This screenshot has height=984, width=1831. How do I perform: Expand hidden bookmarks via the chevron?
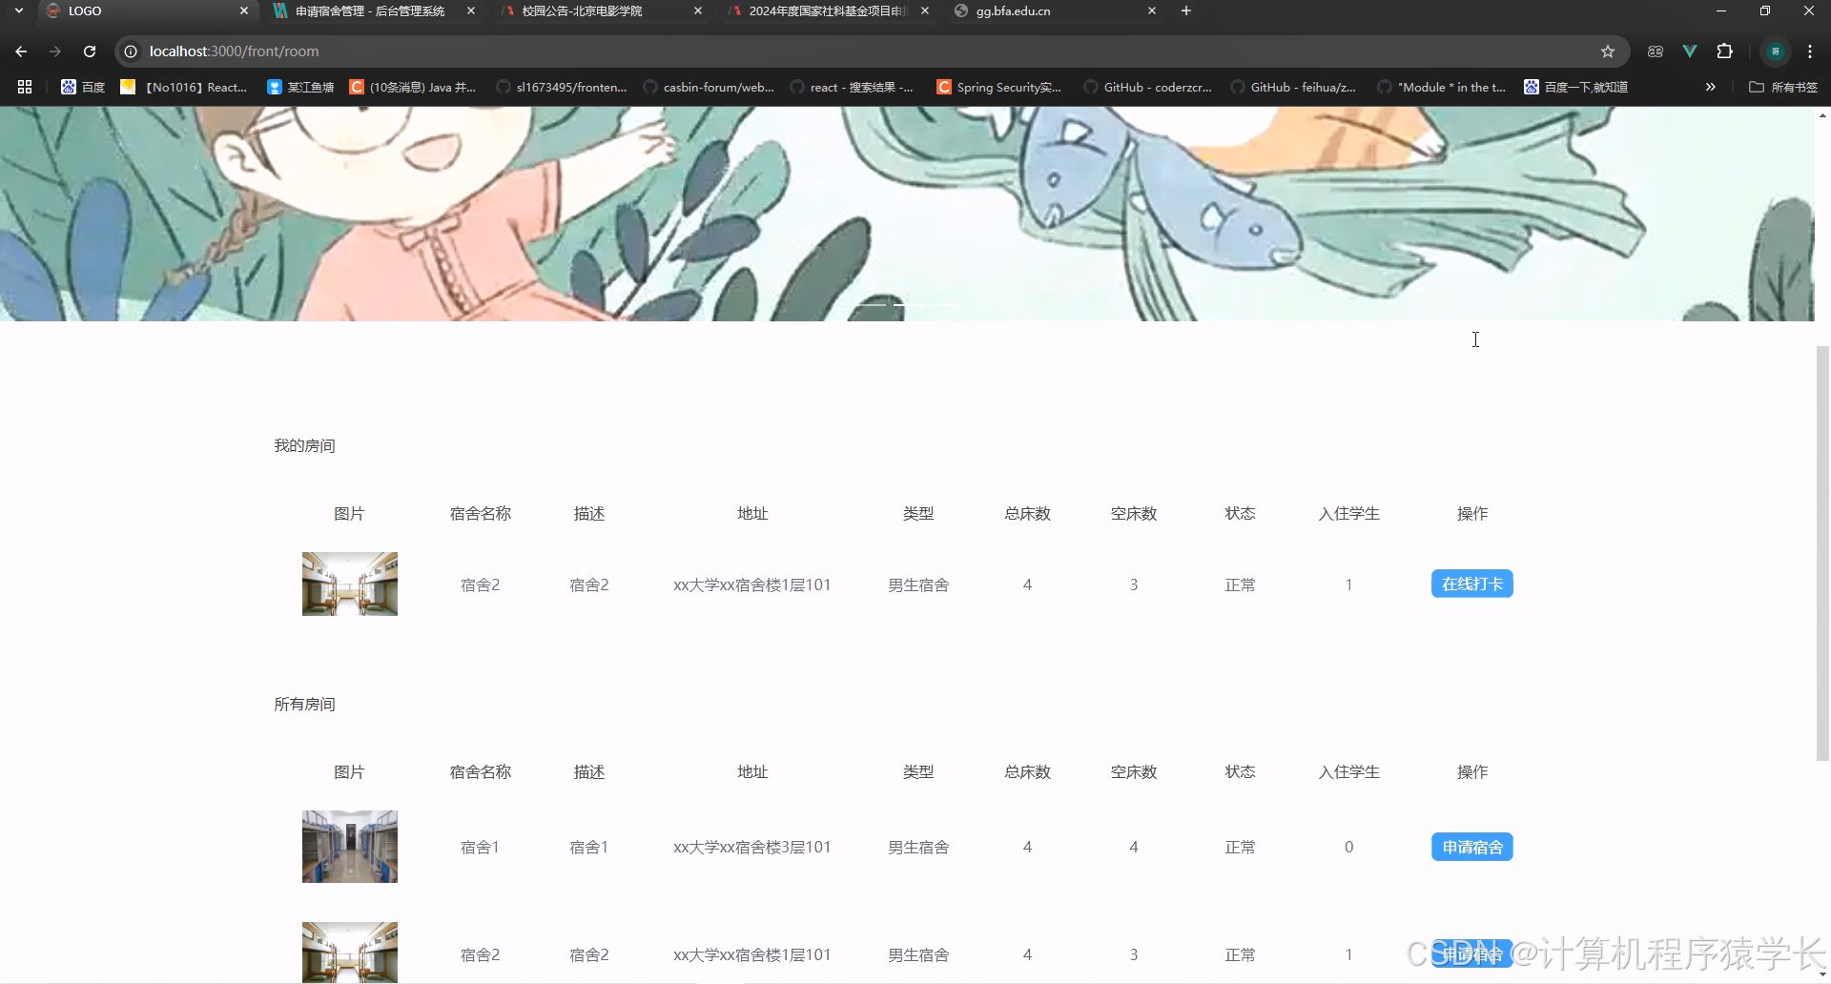pyautogui.click(x=1710, y=87)
